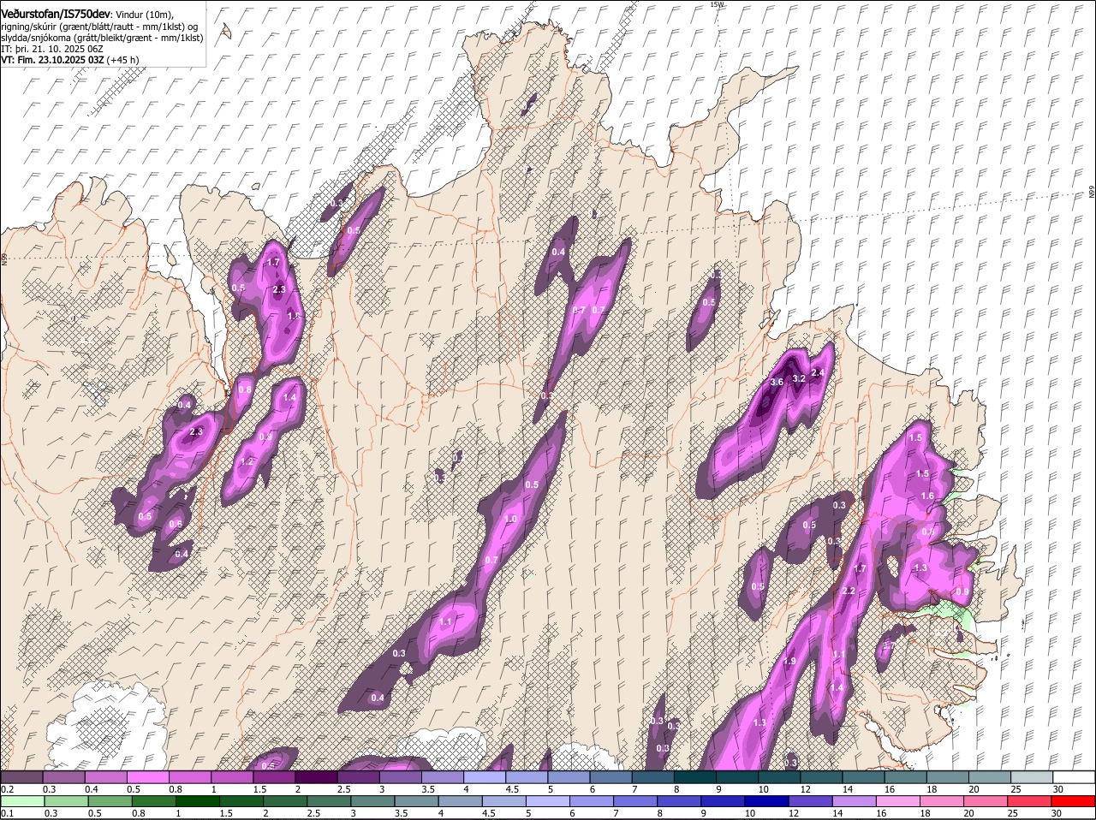This screenshot has width=1096, height=820.
Task: Click the 0.8 precipitation value on the map
Action: (246, 389)
